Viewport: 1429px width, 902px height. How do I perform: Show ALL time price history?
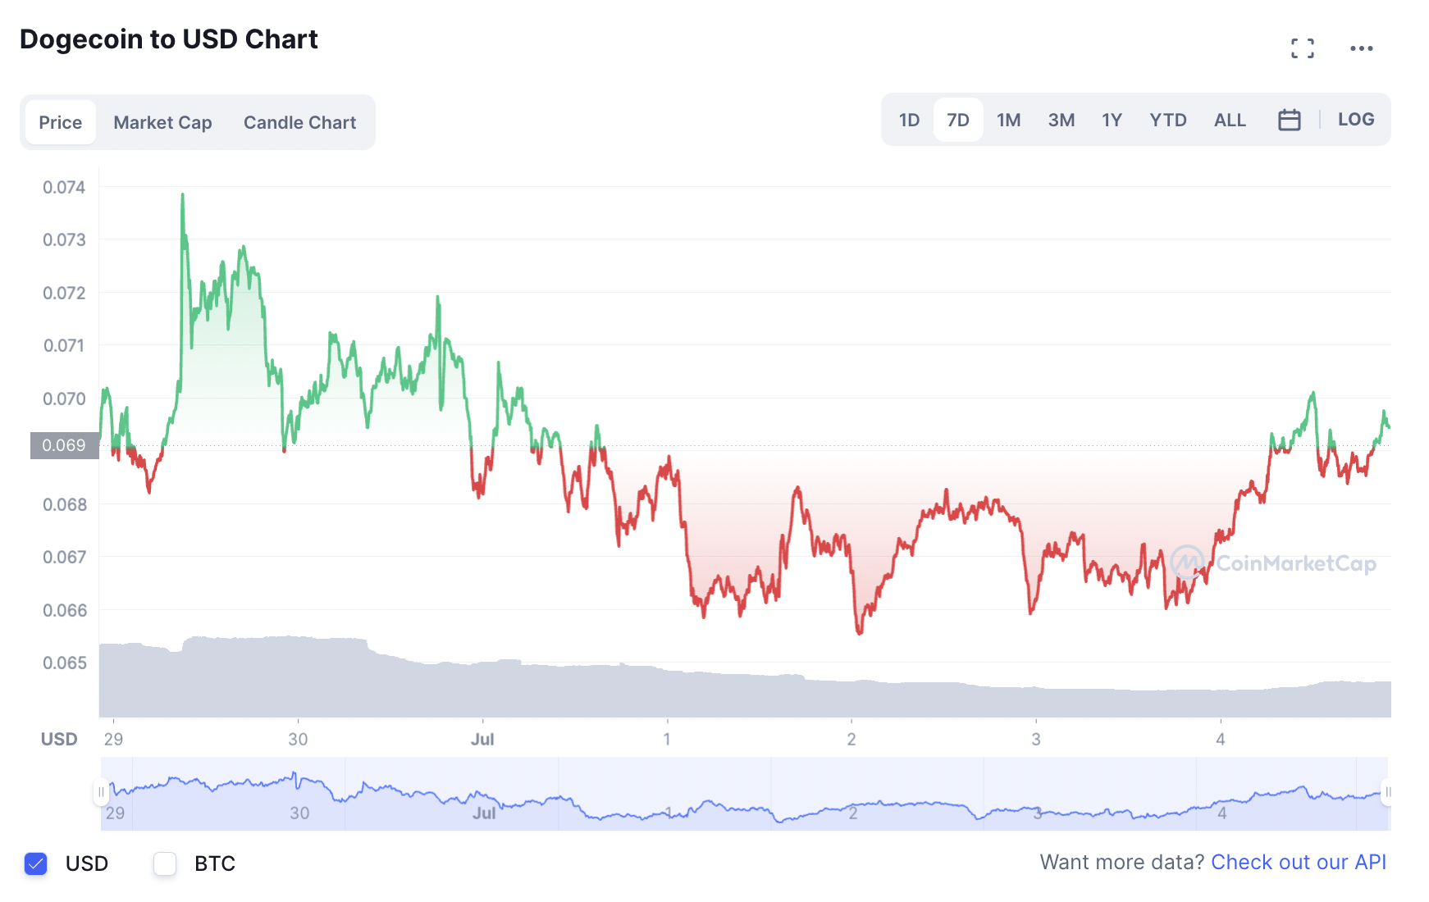(1230, 121)
